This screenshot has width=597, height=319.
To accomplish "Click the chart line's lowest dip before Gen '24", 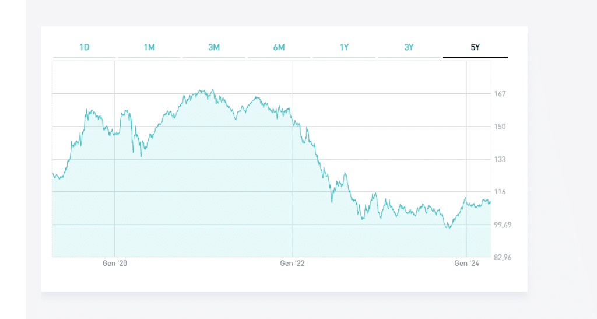I will [x=448, y=227].
